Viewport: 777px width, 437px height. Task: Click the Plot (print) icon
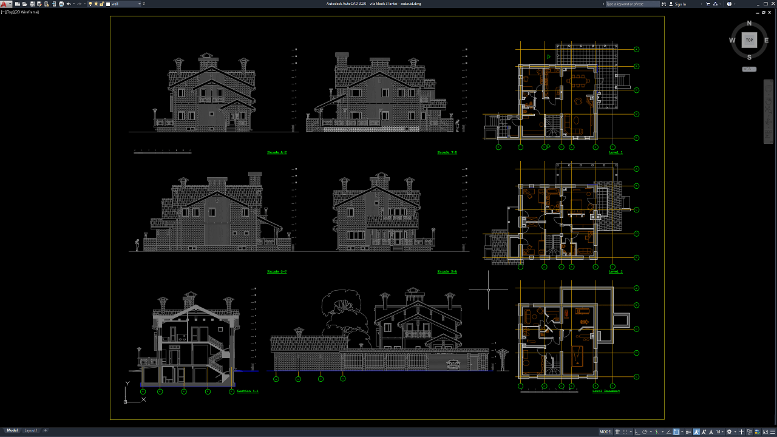click(61, 4)
